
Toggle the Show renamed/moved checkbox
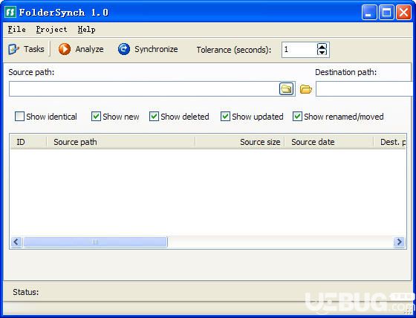coord(297,116)
